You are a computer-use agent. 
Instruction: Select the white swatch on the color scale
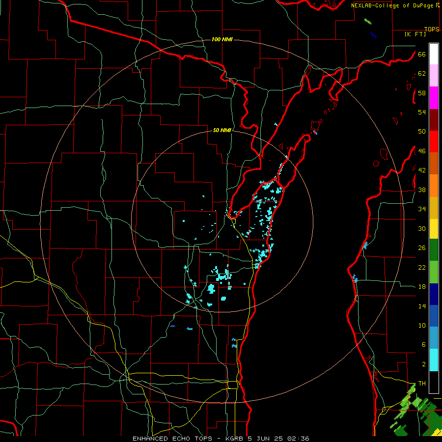coord(434,54)
